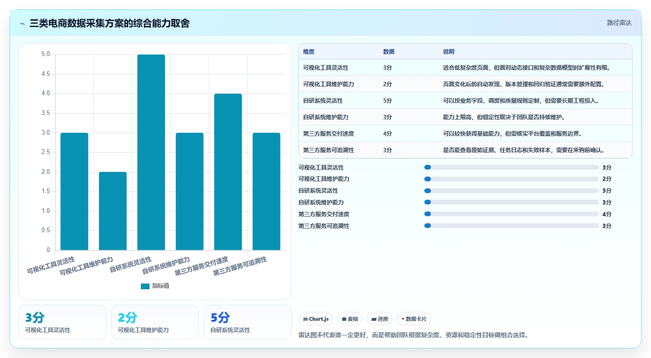Select the table cell 第三方服务可追溯性
651x358 pixels.
click(x=329, y=150)
